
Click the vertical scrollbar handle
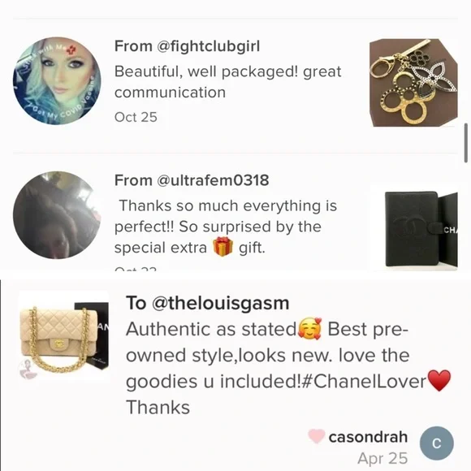[x=466, y=143]
